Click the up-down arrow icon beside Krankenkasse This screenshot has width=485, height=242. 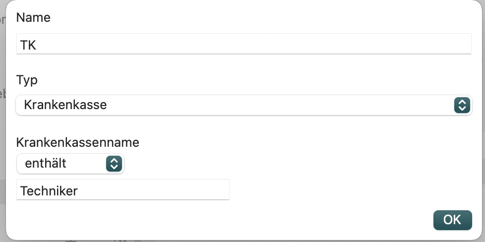coord(462,105)
